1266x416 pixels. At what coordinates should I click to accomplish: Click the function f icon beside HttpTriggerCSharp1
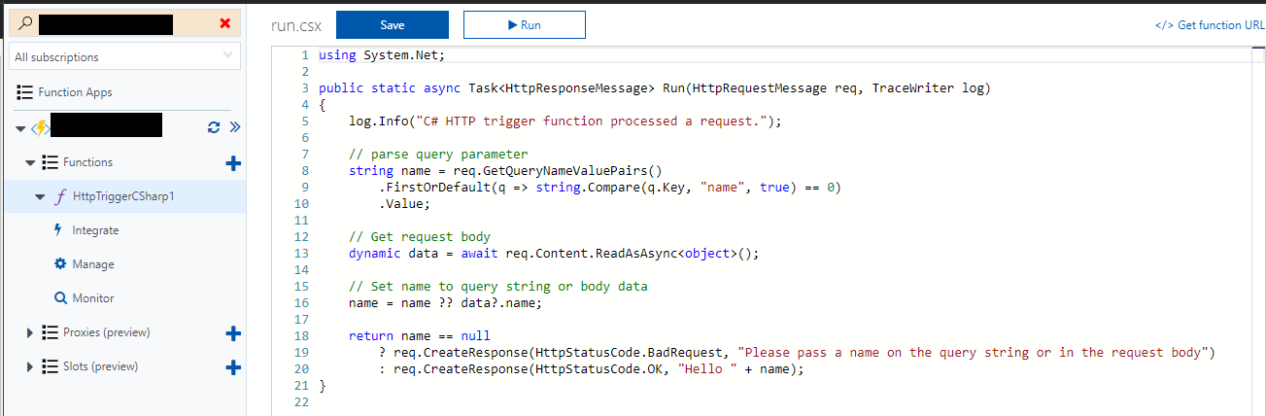[60, 196]
